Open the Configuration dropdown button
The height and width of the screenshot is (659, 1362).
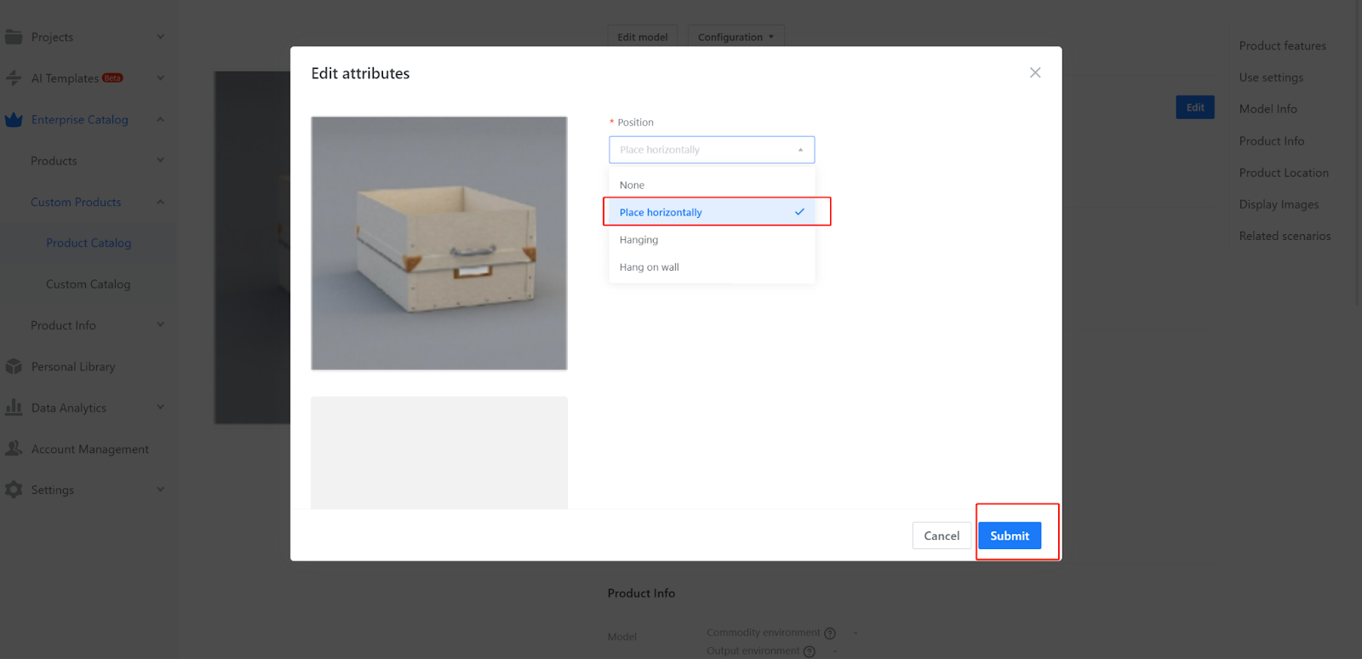[x=736, y=37]
